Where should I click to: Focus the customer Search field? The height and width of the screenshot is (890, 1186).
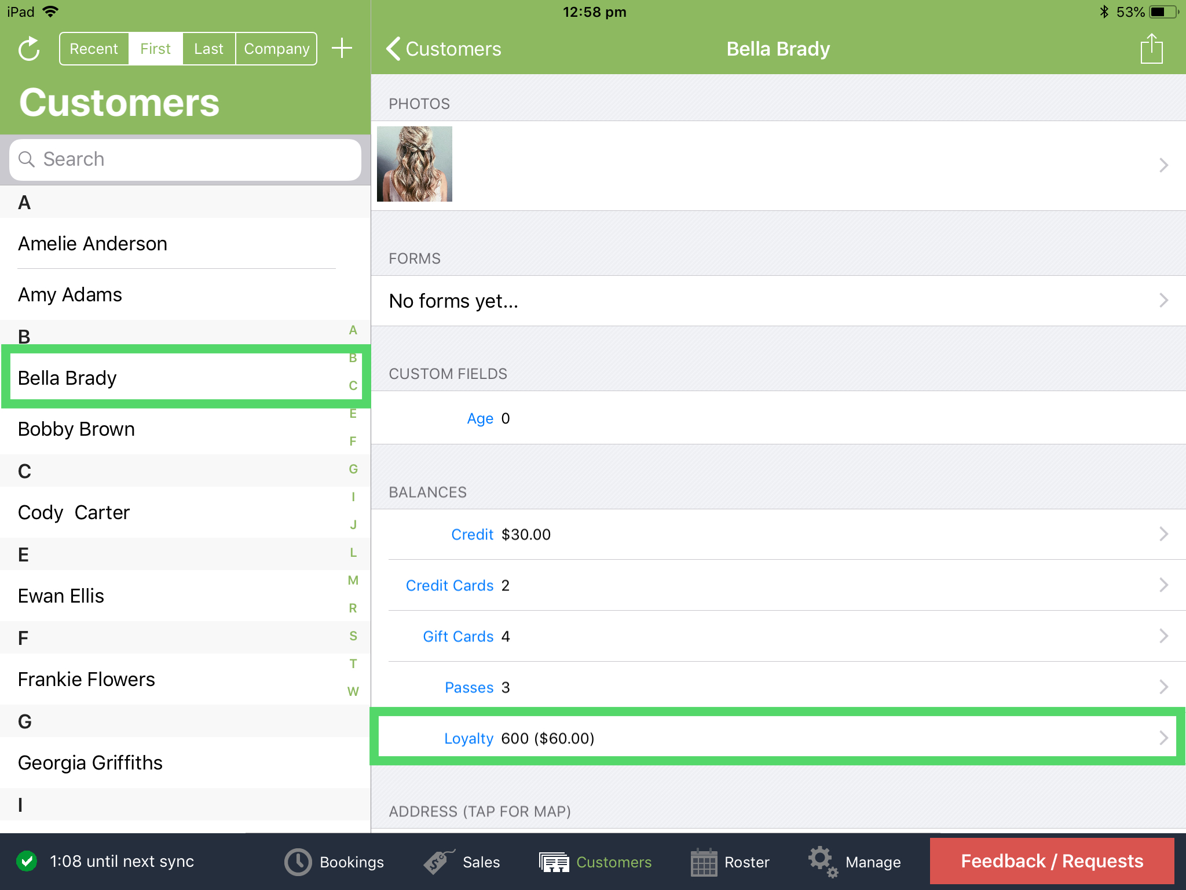click(185, 159)
